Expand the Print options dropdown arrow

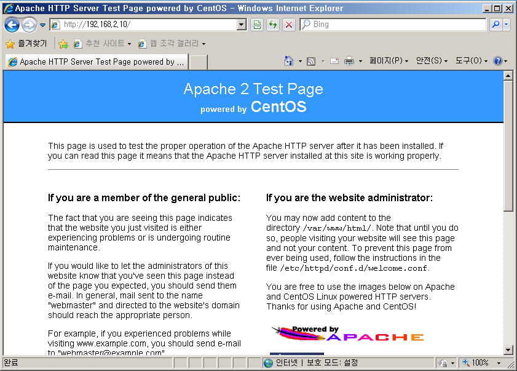click(360, 61)
